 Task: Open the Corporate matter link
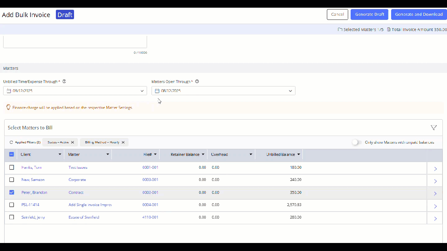[77, 180]
